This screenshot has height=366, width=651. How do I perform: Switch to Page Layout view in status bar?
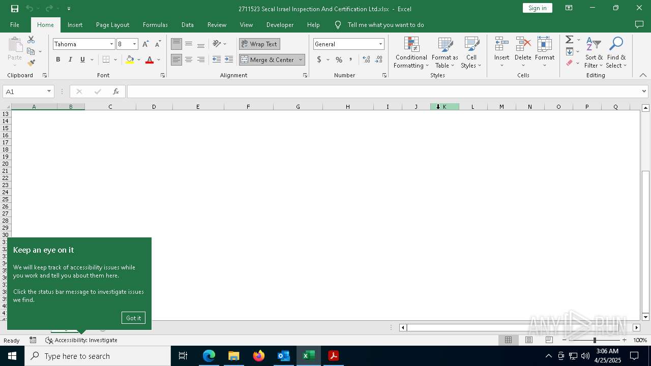coord(529,340)
